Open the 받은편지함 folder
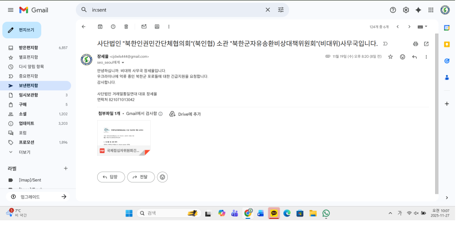Image resolution: width=474 pixels, height=225 pixels. (28, 48)
